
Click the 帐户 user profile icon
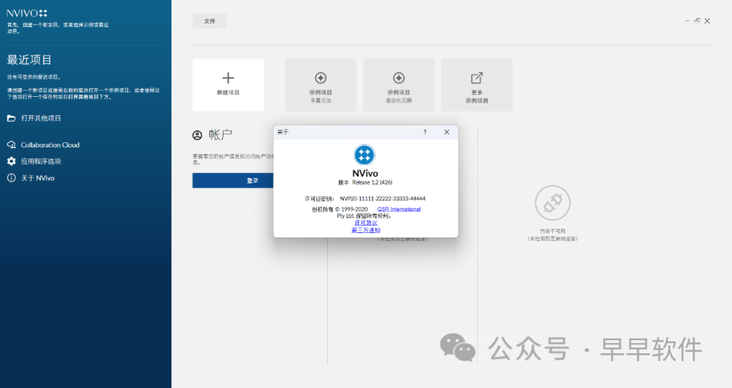click(197, 135)
